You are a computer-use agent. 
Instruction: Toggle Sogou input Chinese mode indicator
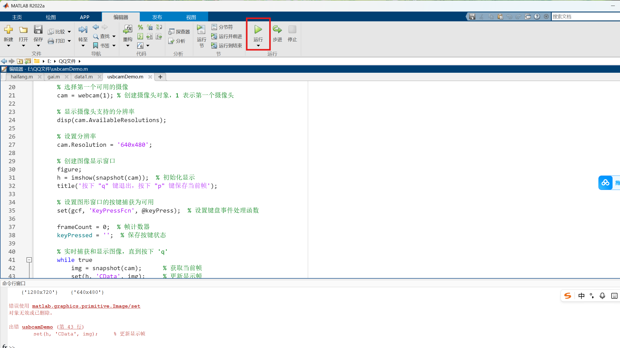point(581,296)
